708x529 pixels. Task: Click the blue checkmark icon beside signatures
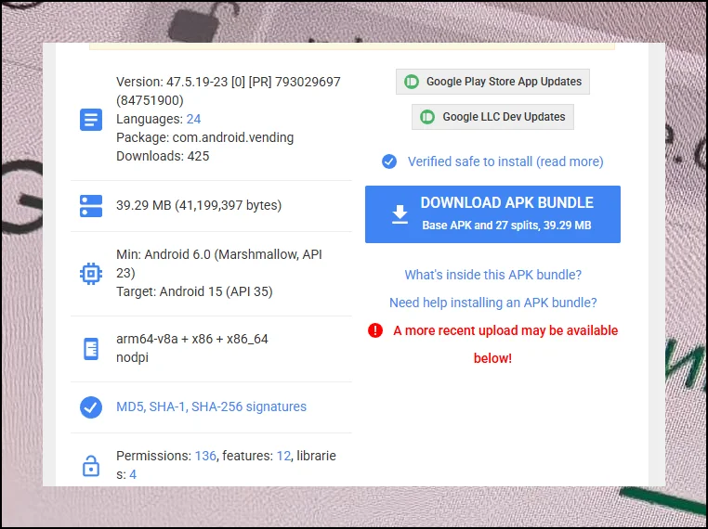(91, 407)
